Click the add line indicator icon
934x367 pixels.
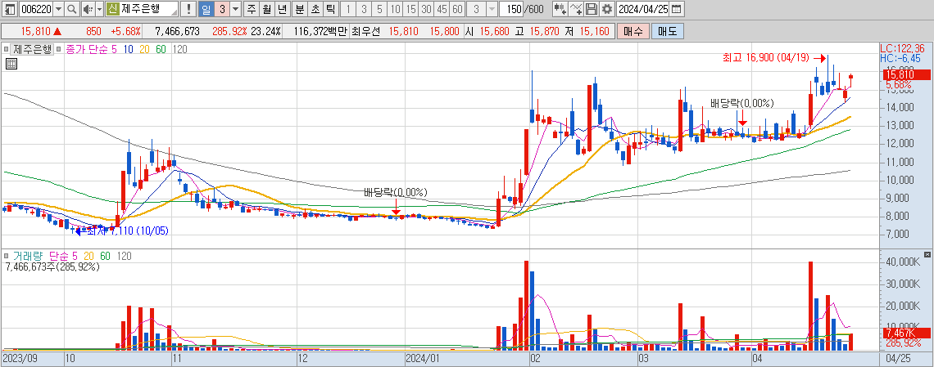[575, 9]
